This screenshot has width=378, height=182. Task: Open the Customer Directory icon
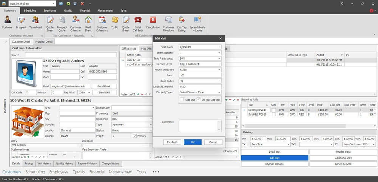coord(168,22)
